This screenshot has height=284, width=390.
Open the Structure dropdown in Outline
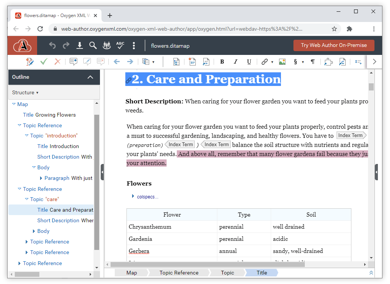coord(25,92)
